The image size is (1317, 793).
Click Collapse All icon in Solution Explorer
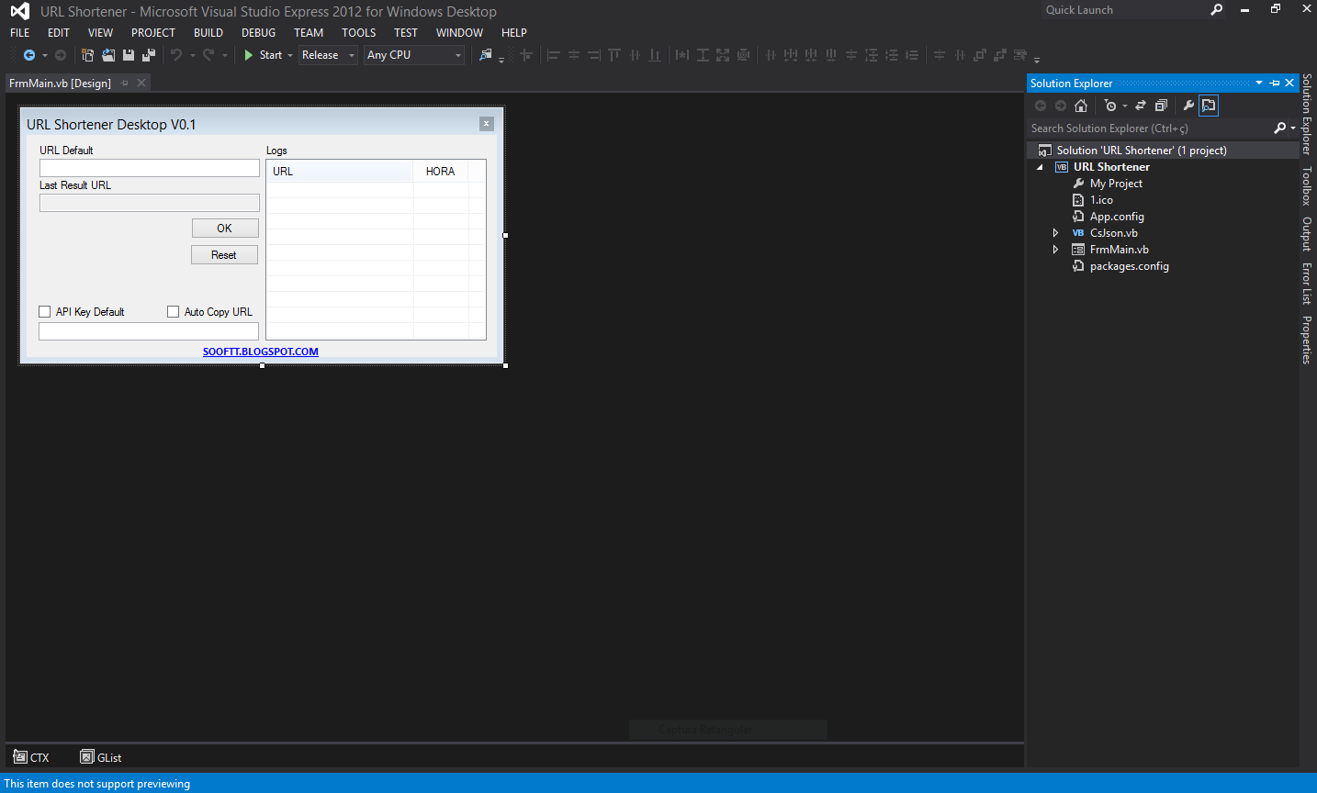(1161, 106)
